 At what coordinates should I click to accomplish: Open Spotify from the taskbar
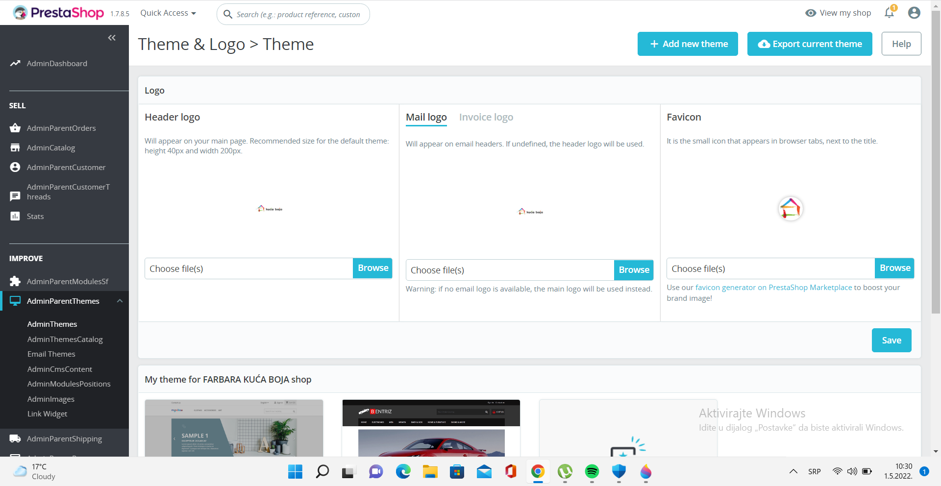[592, 472]
